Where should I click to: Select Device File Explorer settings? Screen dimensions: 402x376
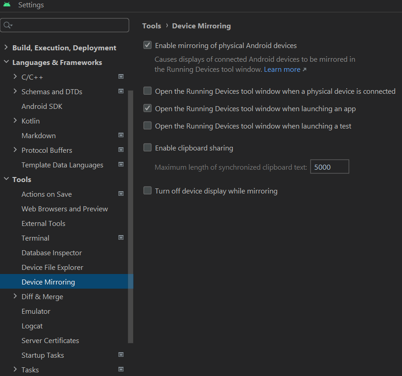52,267
